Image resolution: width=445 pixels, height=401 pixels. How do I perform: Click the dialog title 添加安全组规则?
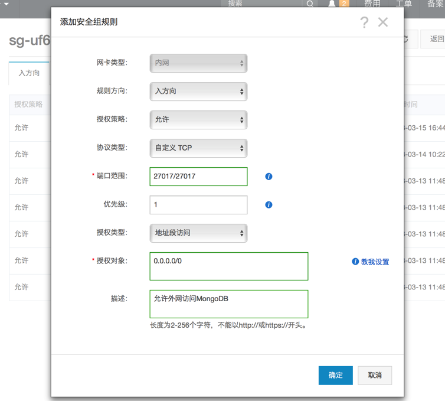click(x=89, y=22)
